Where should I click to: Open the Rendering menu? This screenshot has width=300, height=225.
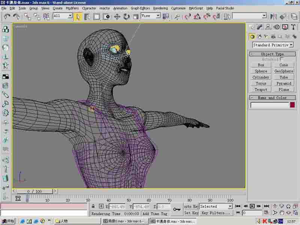(x=160, y=8)
